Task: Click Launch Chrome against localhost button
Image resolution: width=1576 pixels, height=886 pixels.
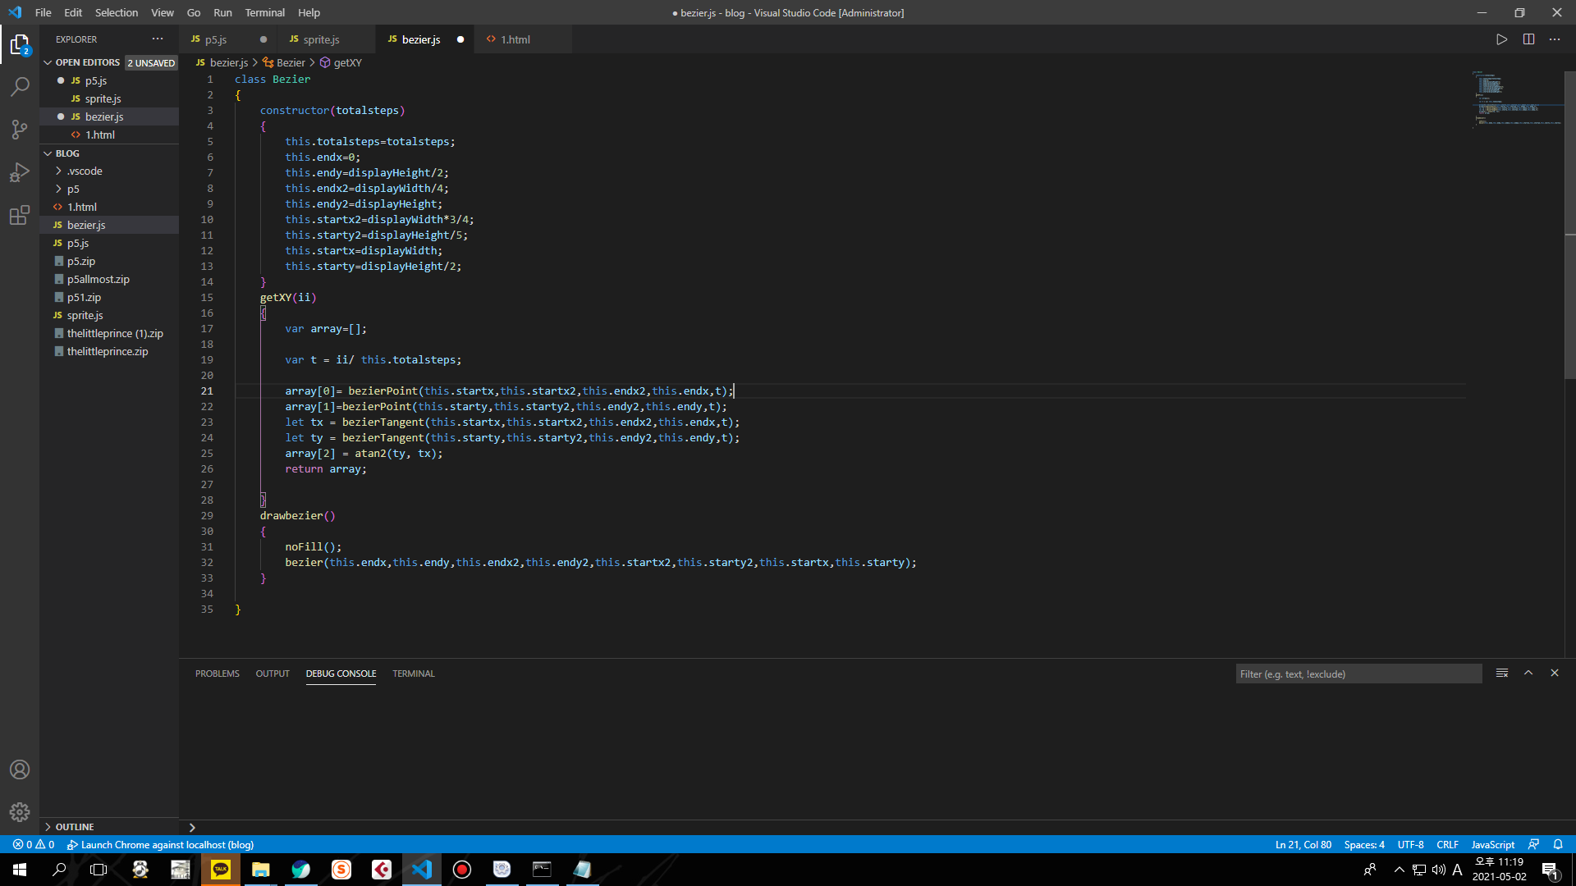Action: (161, 844)
